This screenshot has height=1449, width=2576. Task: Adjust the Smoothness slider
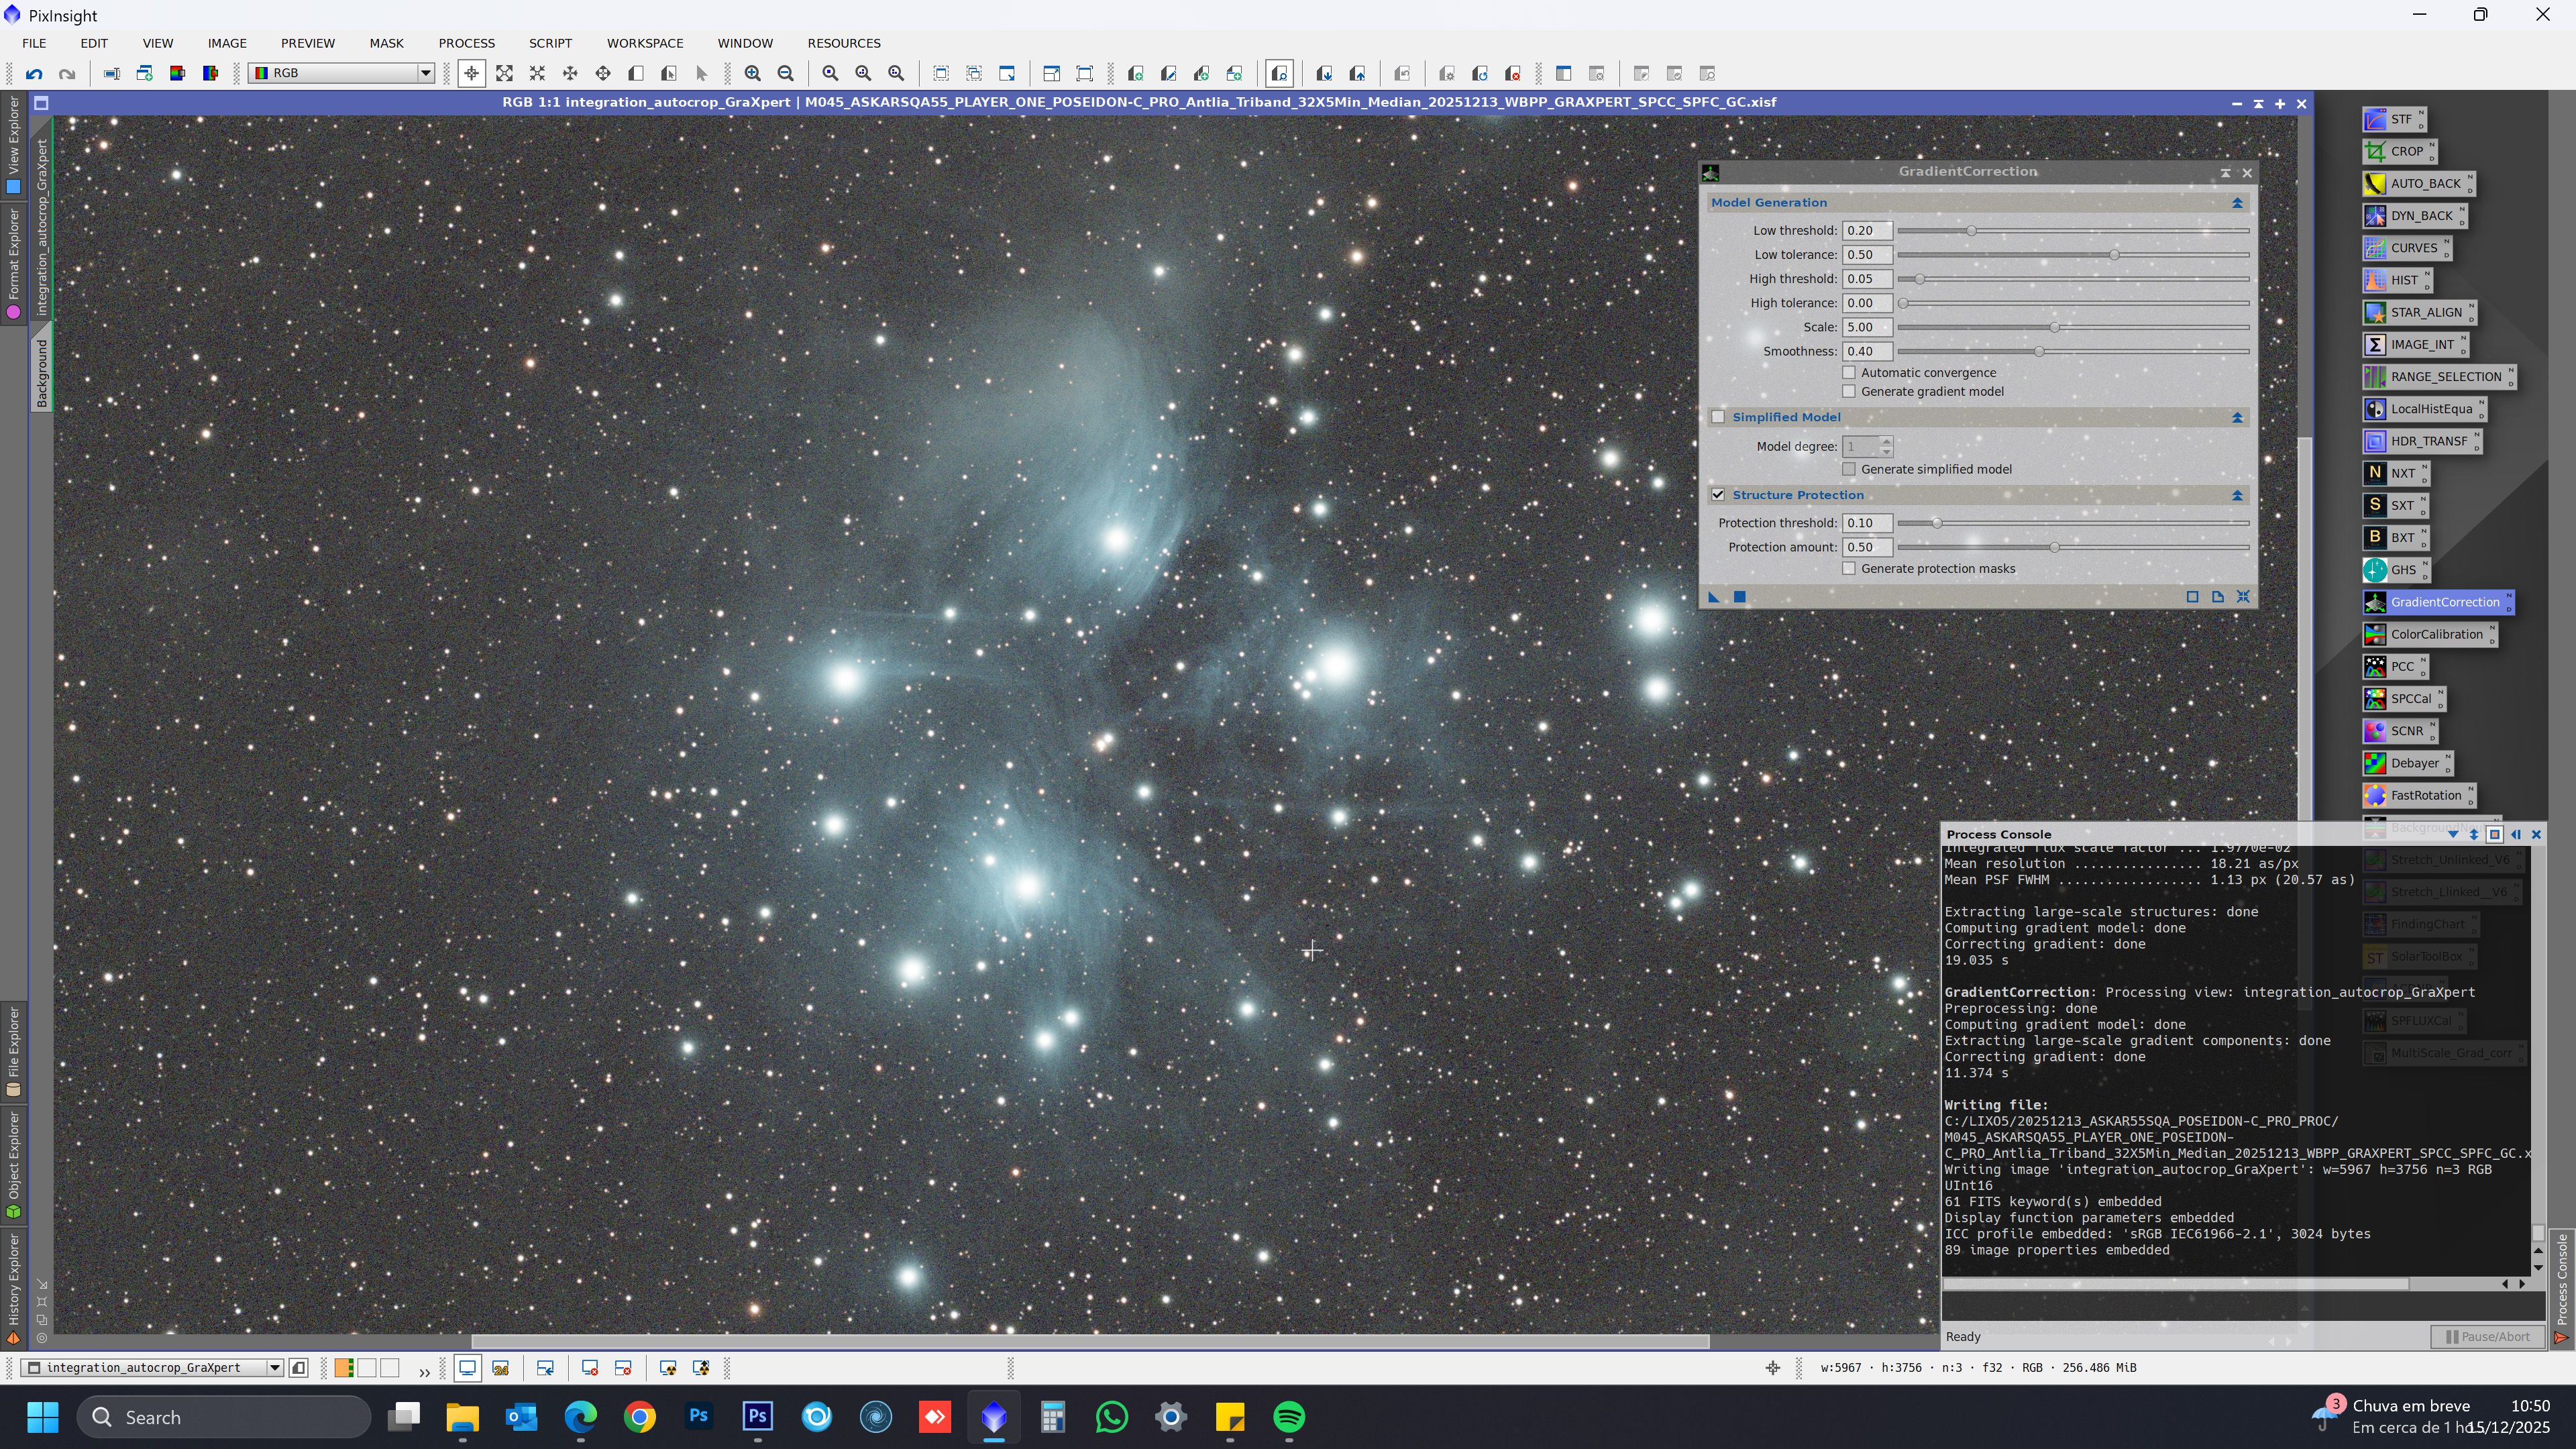point(2039,352)
